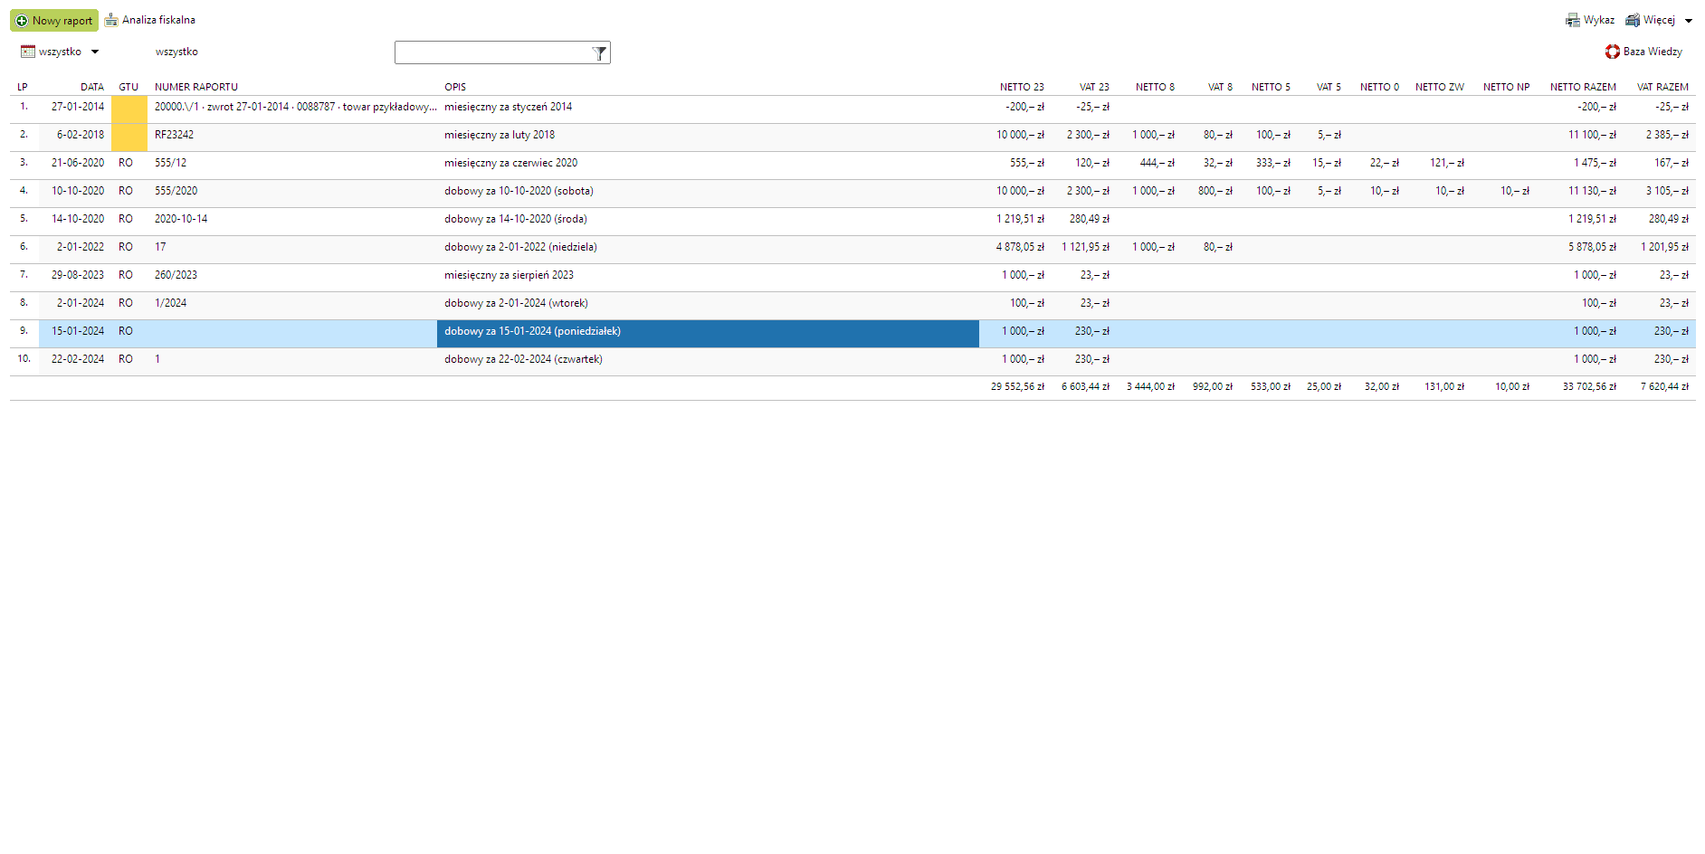Select row 'dobowy za 14-10-2020 (środa)'

pos(515,219)
